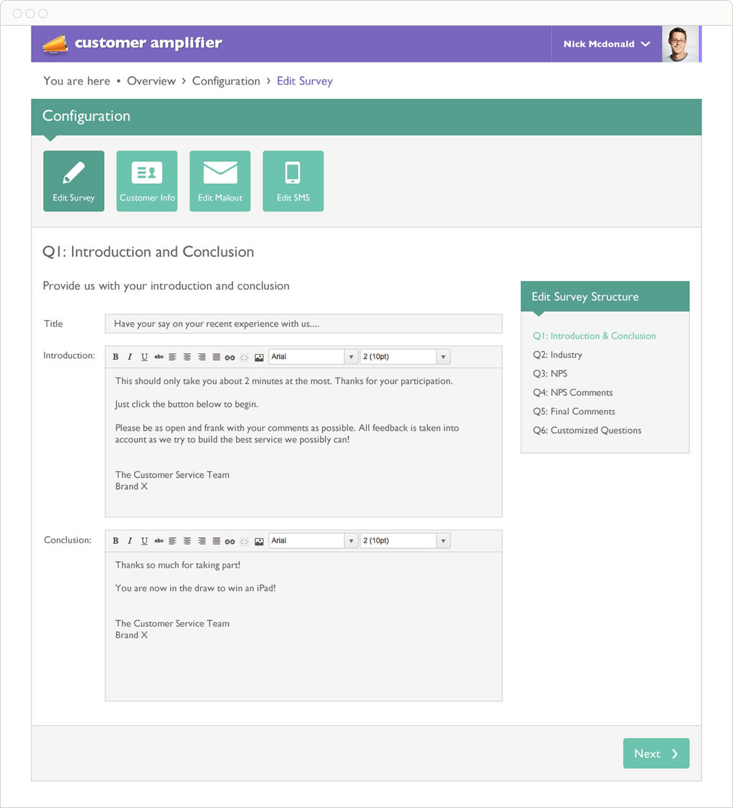
Task: Select Q6: Customized Questions in survey structure
Action: point(587,431)
